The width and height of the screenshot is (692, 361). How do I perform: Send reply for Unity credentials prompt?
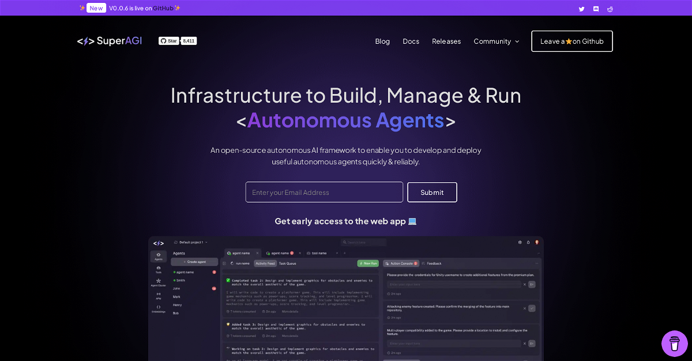[532, 284]
